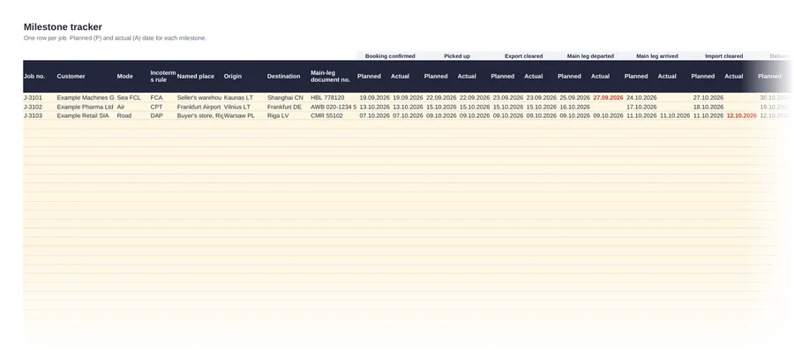794x350 pixels.
Task: Click destination cell Frankfurt DE
Action: coord(285,108)
